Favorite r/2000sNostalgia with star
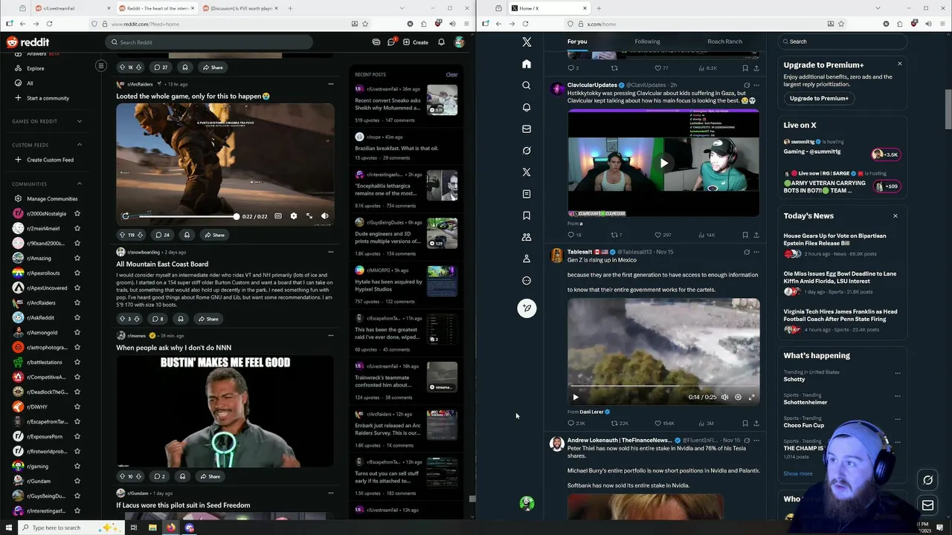952x535 pixels. [x=77, y=213]
